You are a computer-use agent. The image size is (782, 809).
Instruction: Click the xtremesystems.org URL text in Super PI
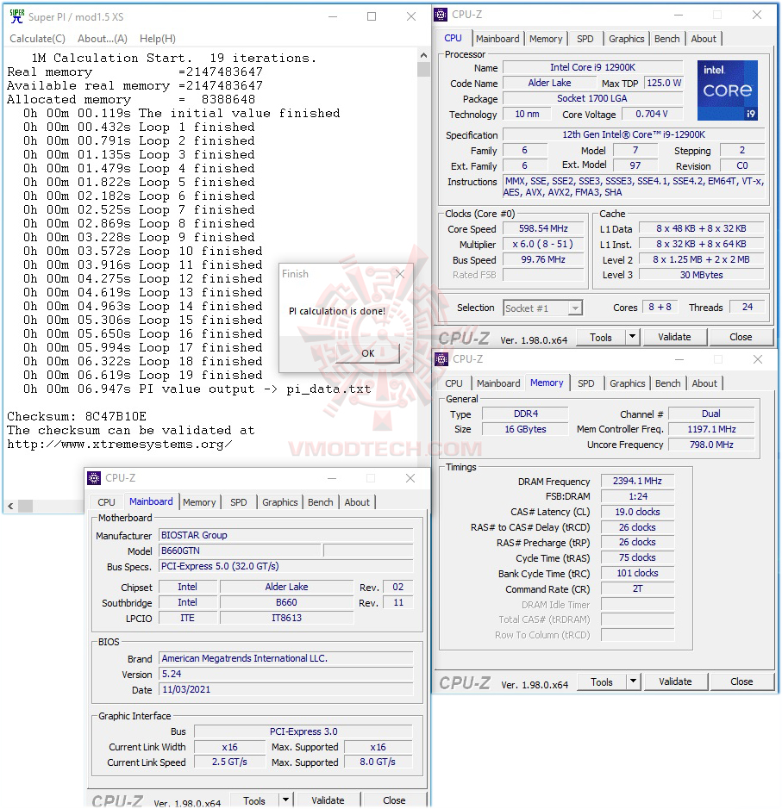[120, 445]
